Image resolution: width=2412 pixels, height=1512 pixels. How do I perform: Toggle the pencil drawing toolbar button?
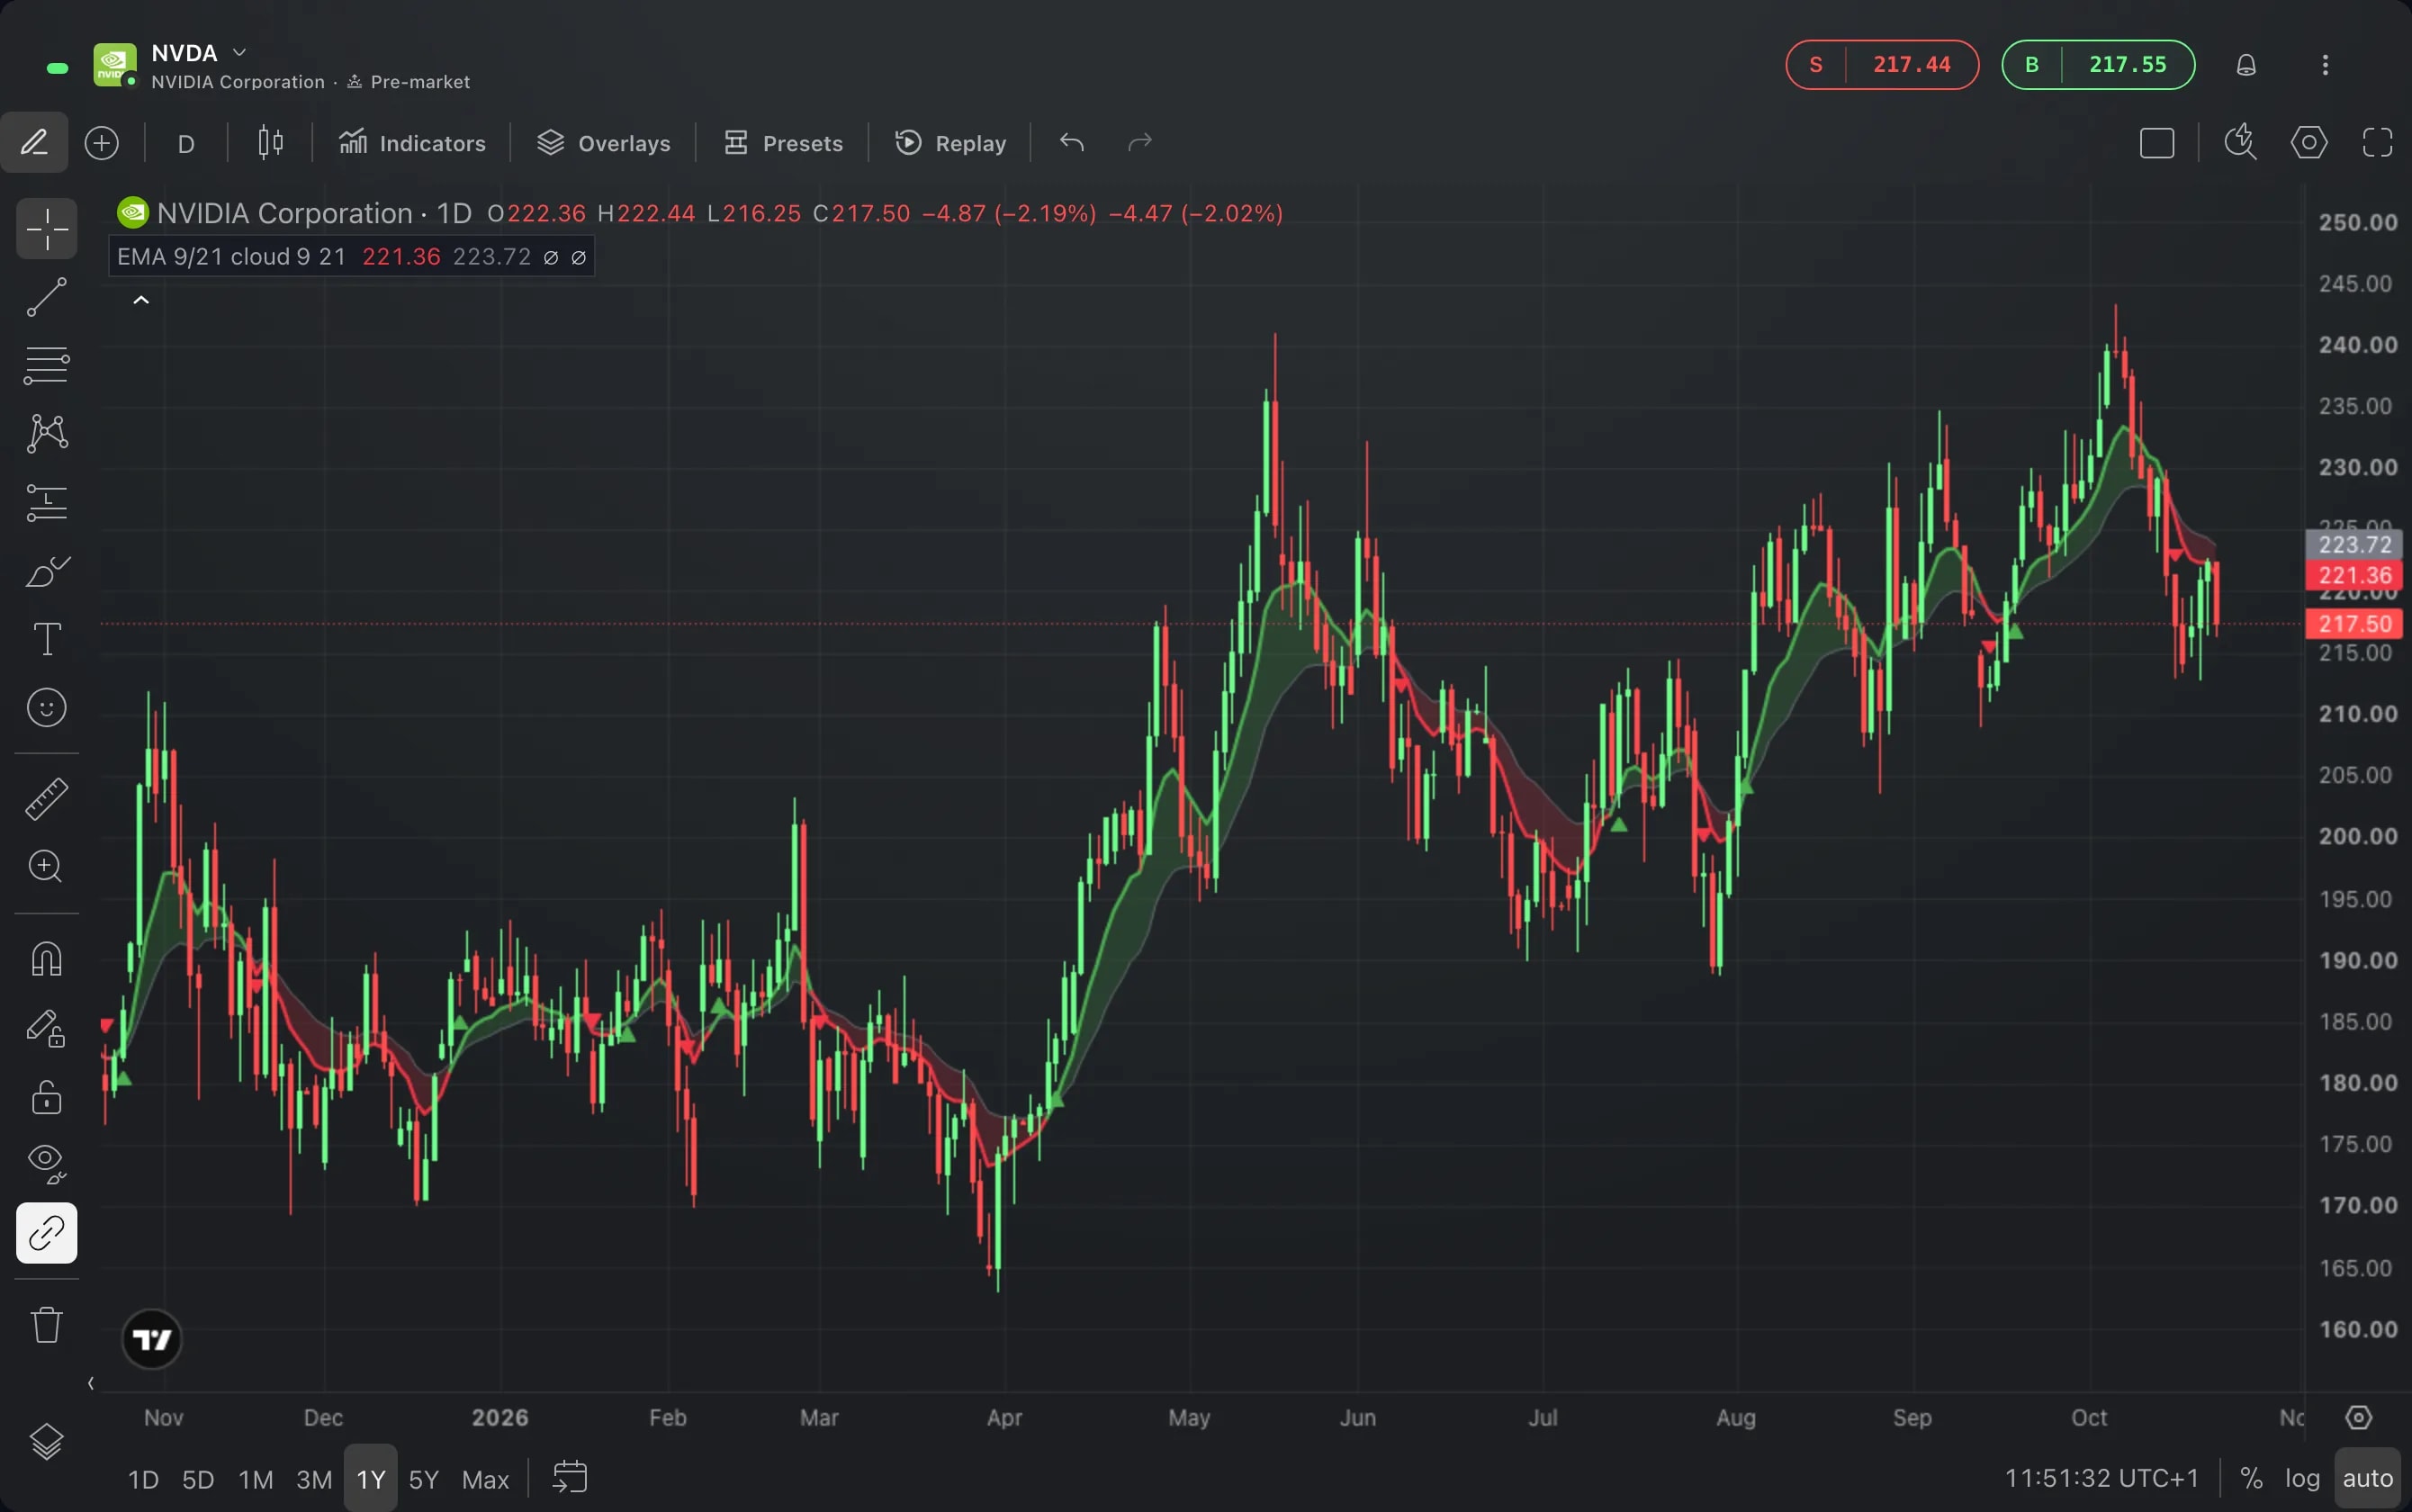(34, 142)
